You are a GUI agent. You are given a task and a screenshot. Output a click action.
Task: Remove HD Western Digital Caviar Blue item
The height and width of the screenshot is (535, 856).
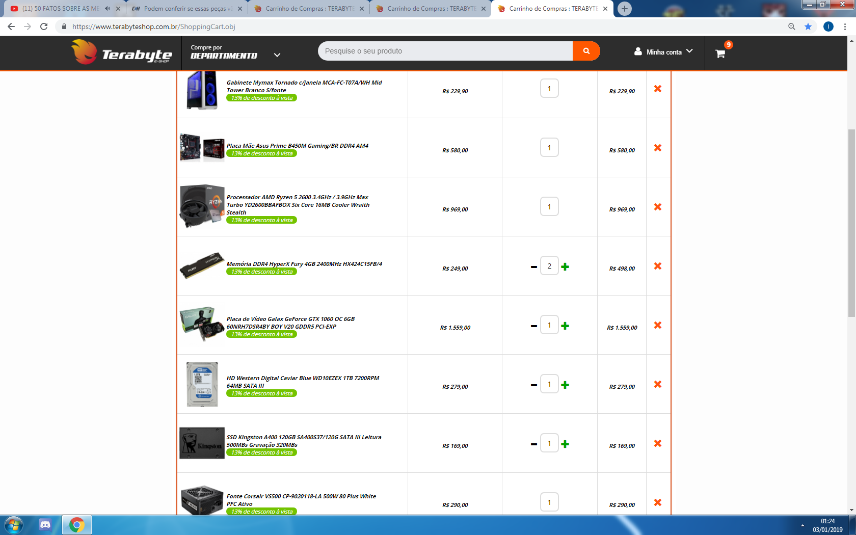tap(658, 384)
